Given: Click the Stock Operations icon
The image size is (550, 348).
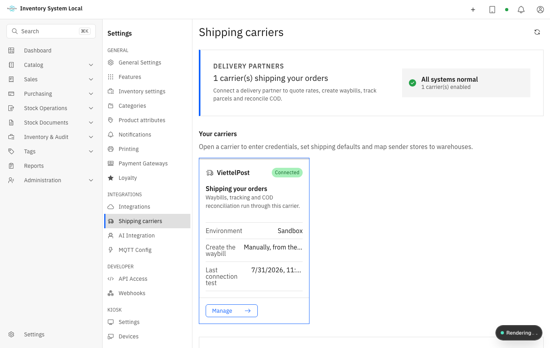Looking at the screenshot, I should 11,108.
